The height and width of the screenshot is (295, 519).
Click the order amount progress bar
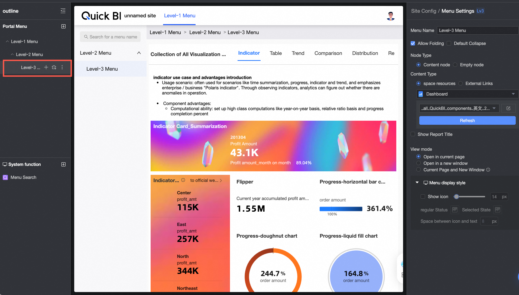[x=341, y=209]
